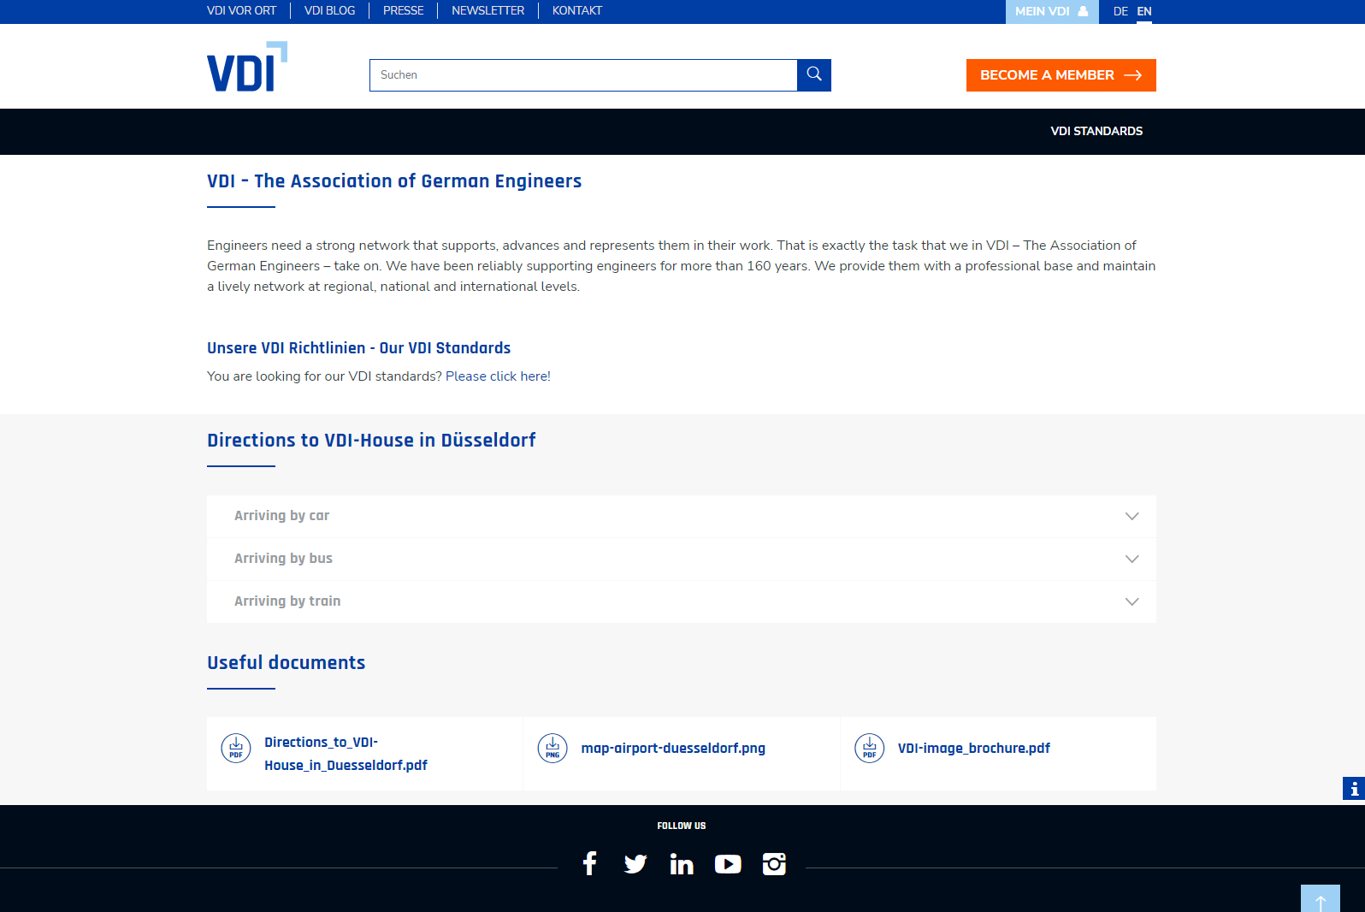1365x912 pixels.
Task: Open the VDI logo homepage
Action: pos(247,67)
